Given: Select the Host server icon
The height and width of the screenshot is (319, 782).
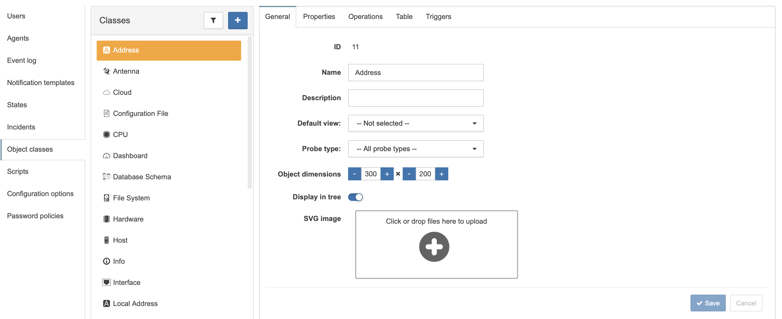Looking at the screenshot, I should pyautogui.click(x=106, y=240).
